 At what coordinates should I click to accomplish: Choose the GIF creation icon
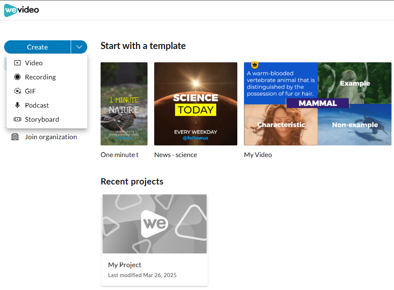coord(17,91)
